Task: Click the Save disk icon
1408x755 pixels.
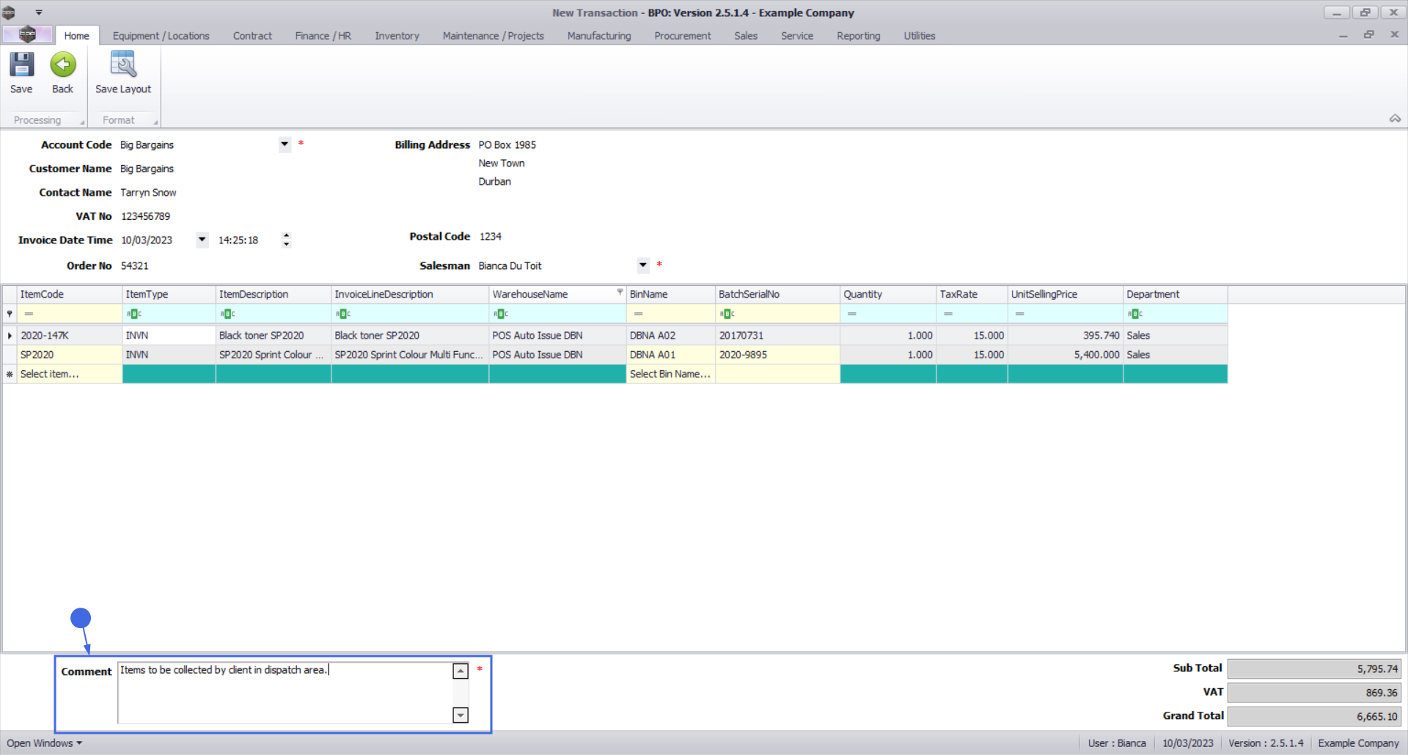Action: (x=21, y=65)
